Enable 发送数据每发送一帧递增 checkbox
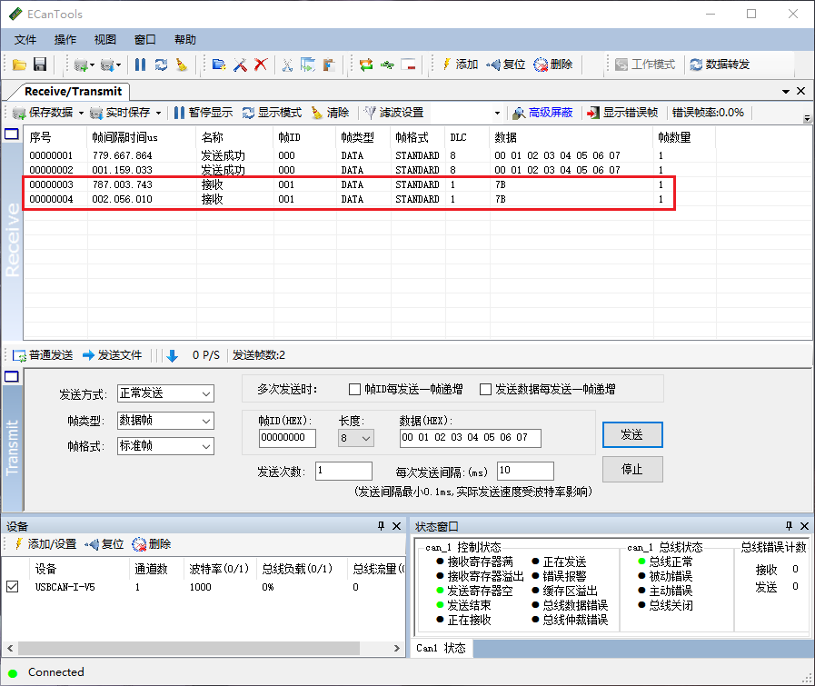 point(485,389)
